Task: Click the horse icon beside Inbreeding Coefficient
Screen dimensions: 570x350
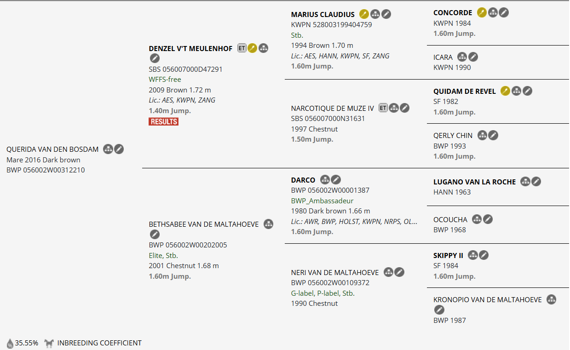Action: click(49, 343)
